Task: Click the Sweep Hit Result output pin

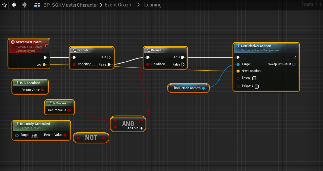Action: click(294, 64)
